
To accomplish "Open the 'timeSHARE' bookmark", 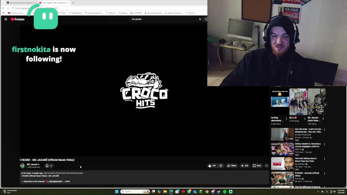I will (x=136, y=13).
